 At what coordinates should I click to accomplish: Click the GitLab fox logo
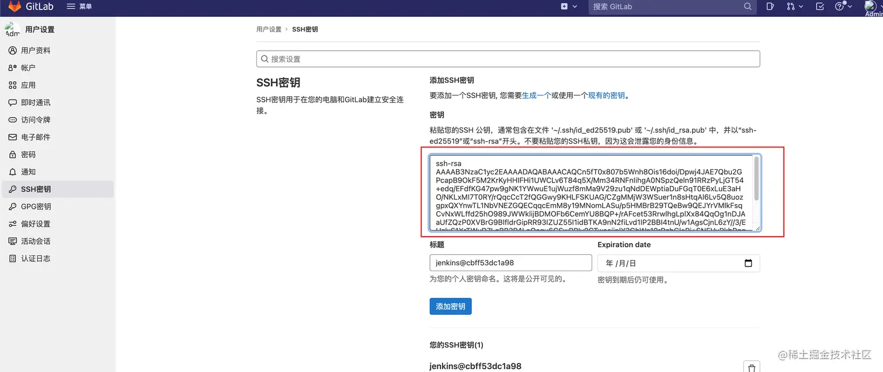point(14,6)
